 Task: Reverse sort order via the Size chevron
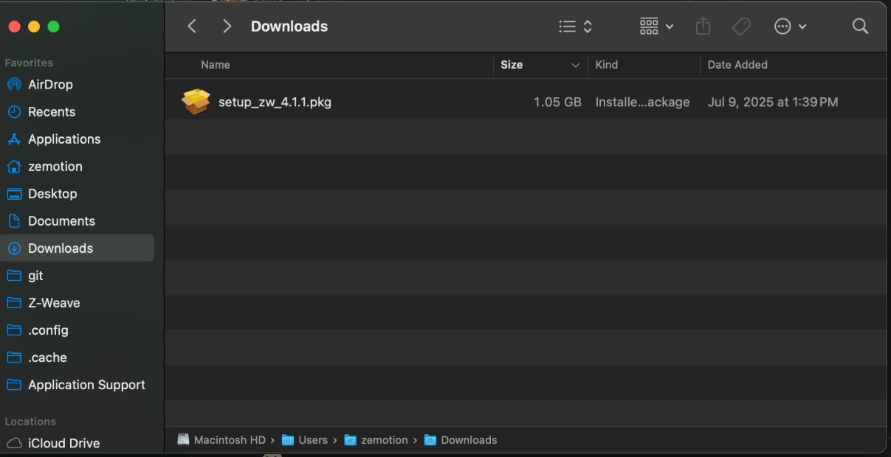click(x=576, y=65)
